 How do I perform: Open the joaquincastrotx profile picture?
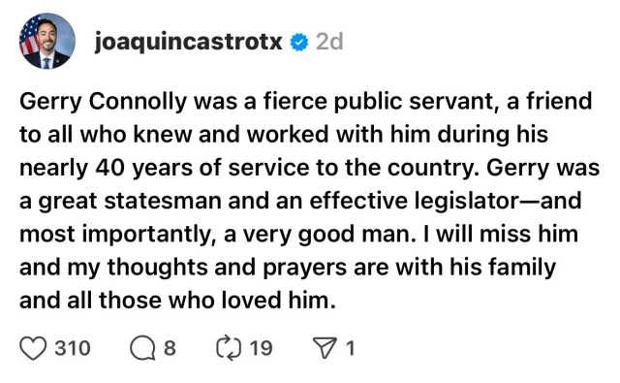pyautogui.click(x=47, y=41)
